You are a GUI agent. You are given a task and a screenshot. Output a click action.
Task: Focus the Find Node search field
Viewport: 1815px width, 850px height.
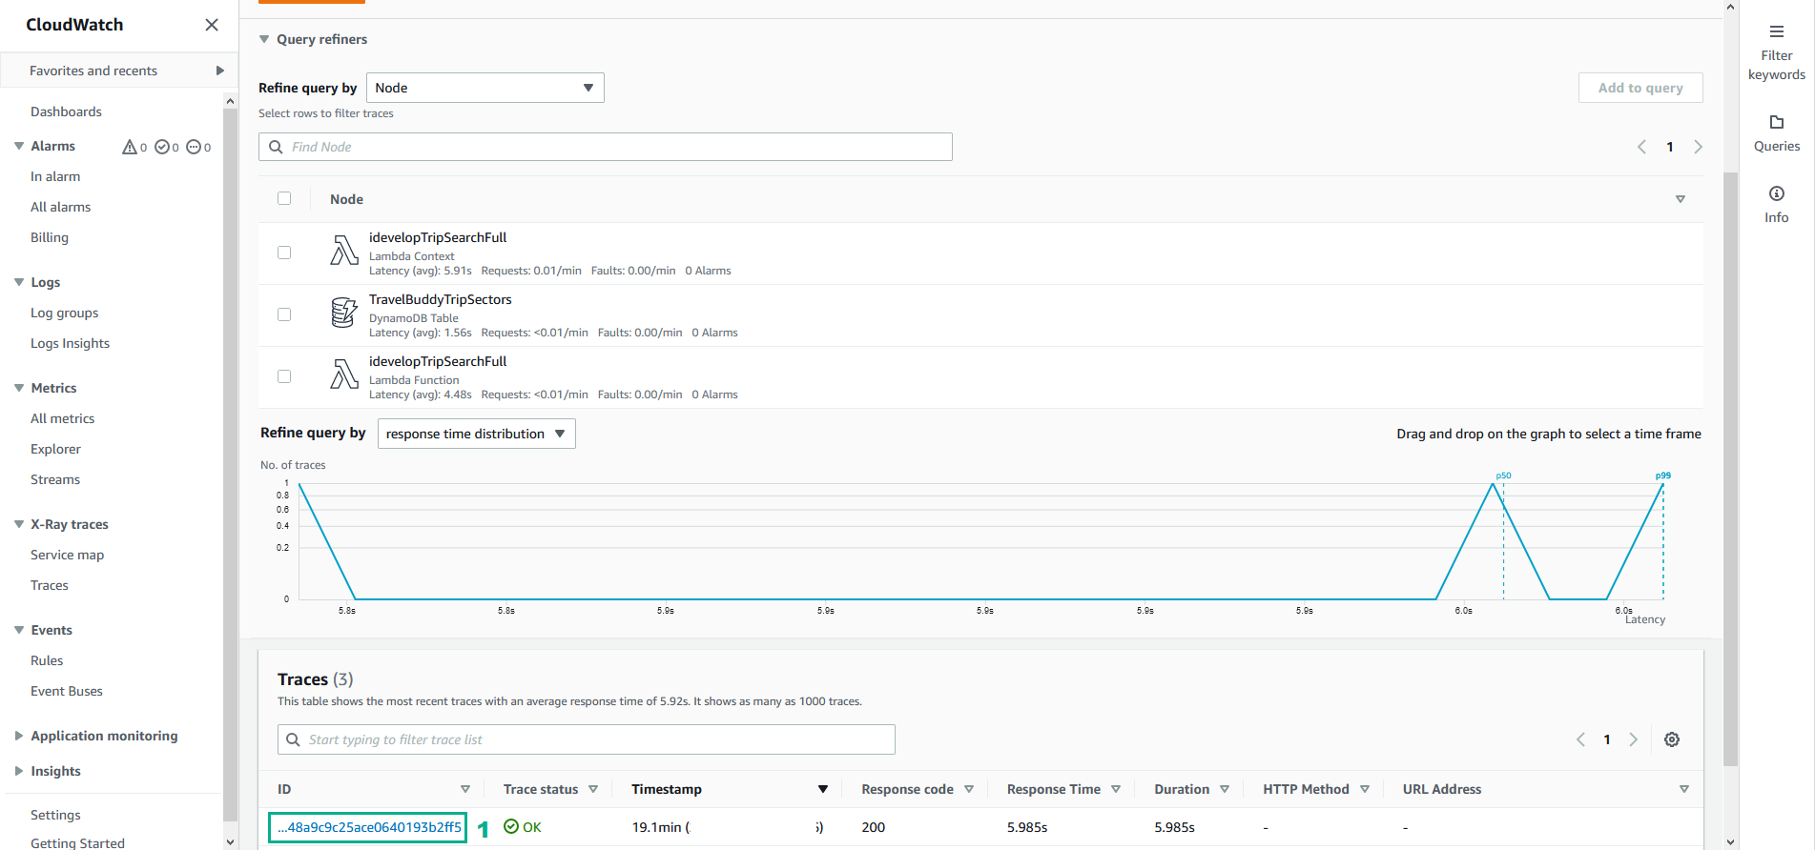pyautogui.click(x=606, y=147)
